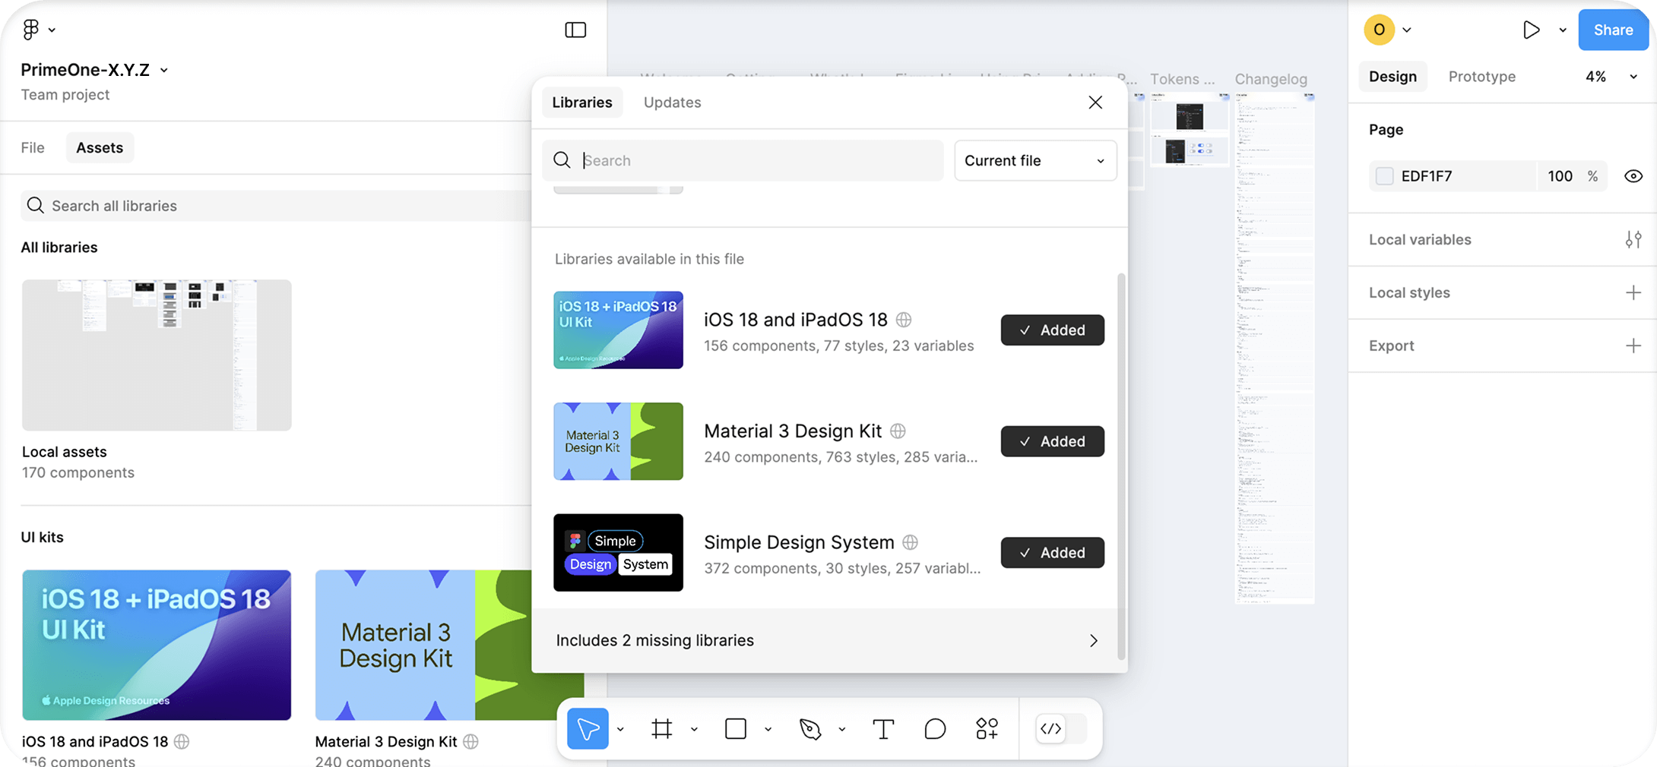This screenshot has width=1657, height=767.
Task: Click the Libraries dialog scrollbar
Action: (1122, 466)
